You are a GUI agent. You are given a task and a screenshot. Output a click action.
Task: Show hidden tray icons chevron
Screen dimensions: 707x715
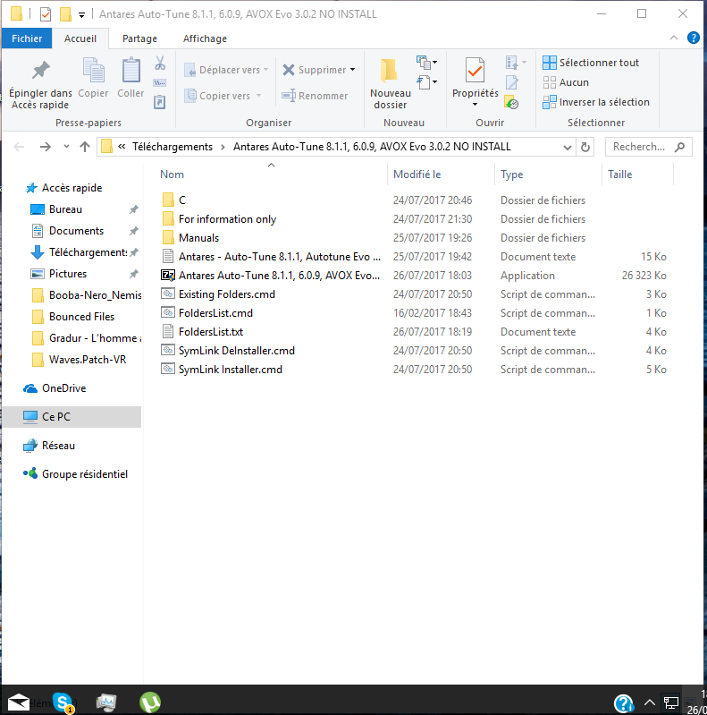click(649, 702)
